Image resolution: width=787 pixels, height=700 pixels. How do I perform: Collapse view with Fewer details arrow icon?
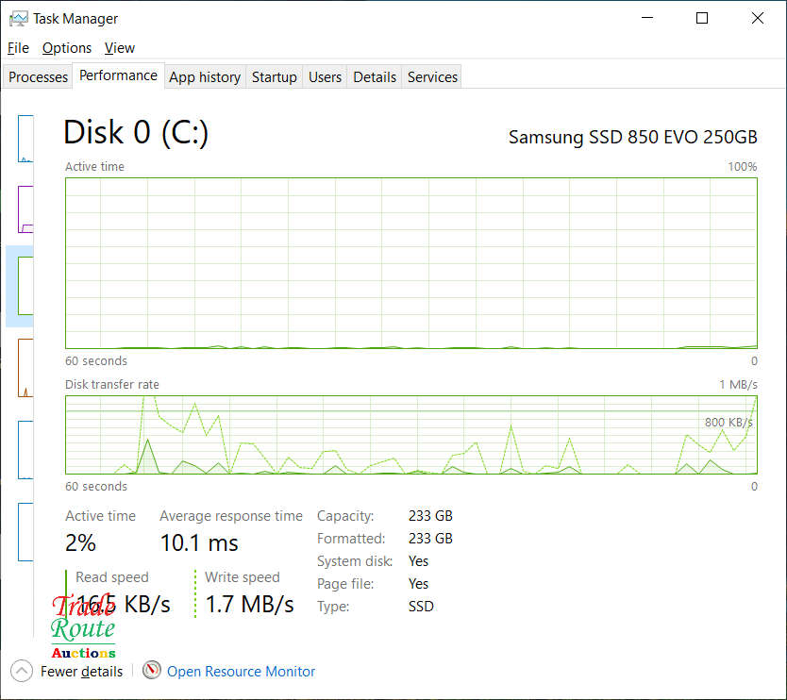coord(22,671)
